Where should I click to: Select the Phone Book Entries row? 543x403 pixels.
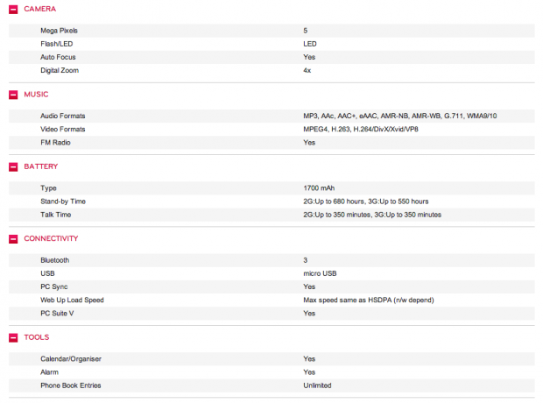pos(271,385)
